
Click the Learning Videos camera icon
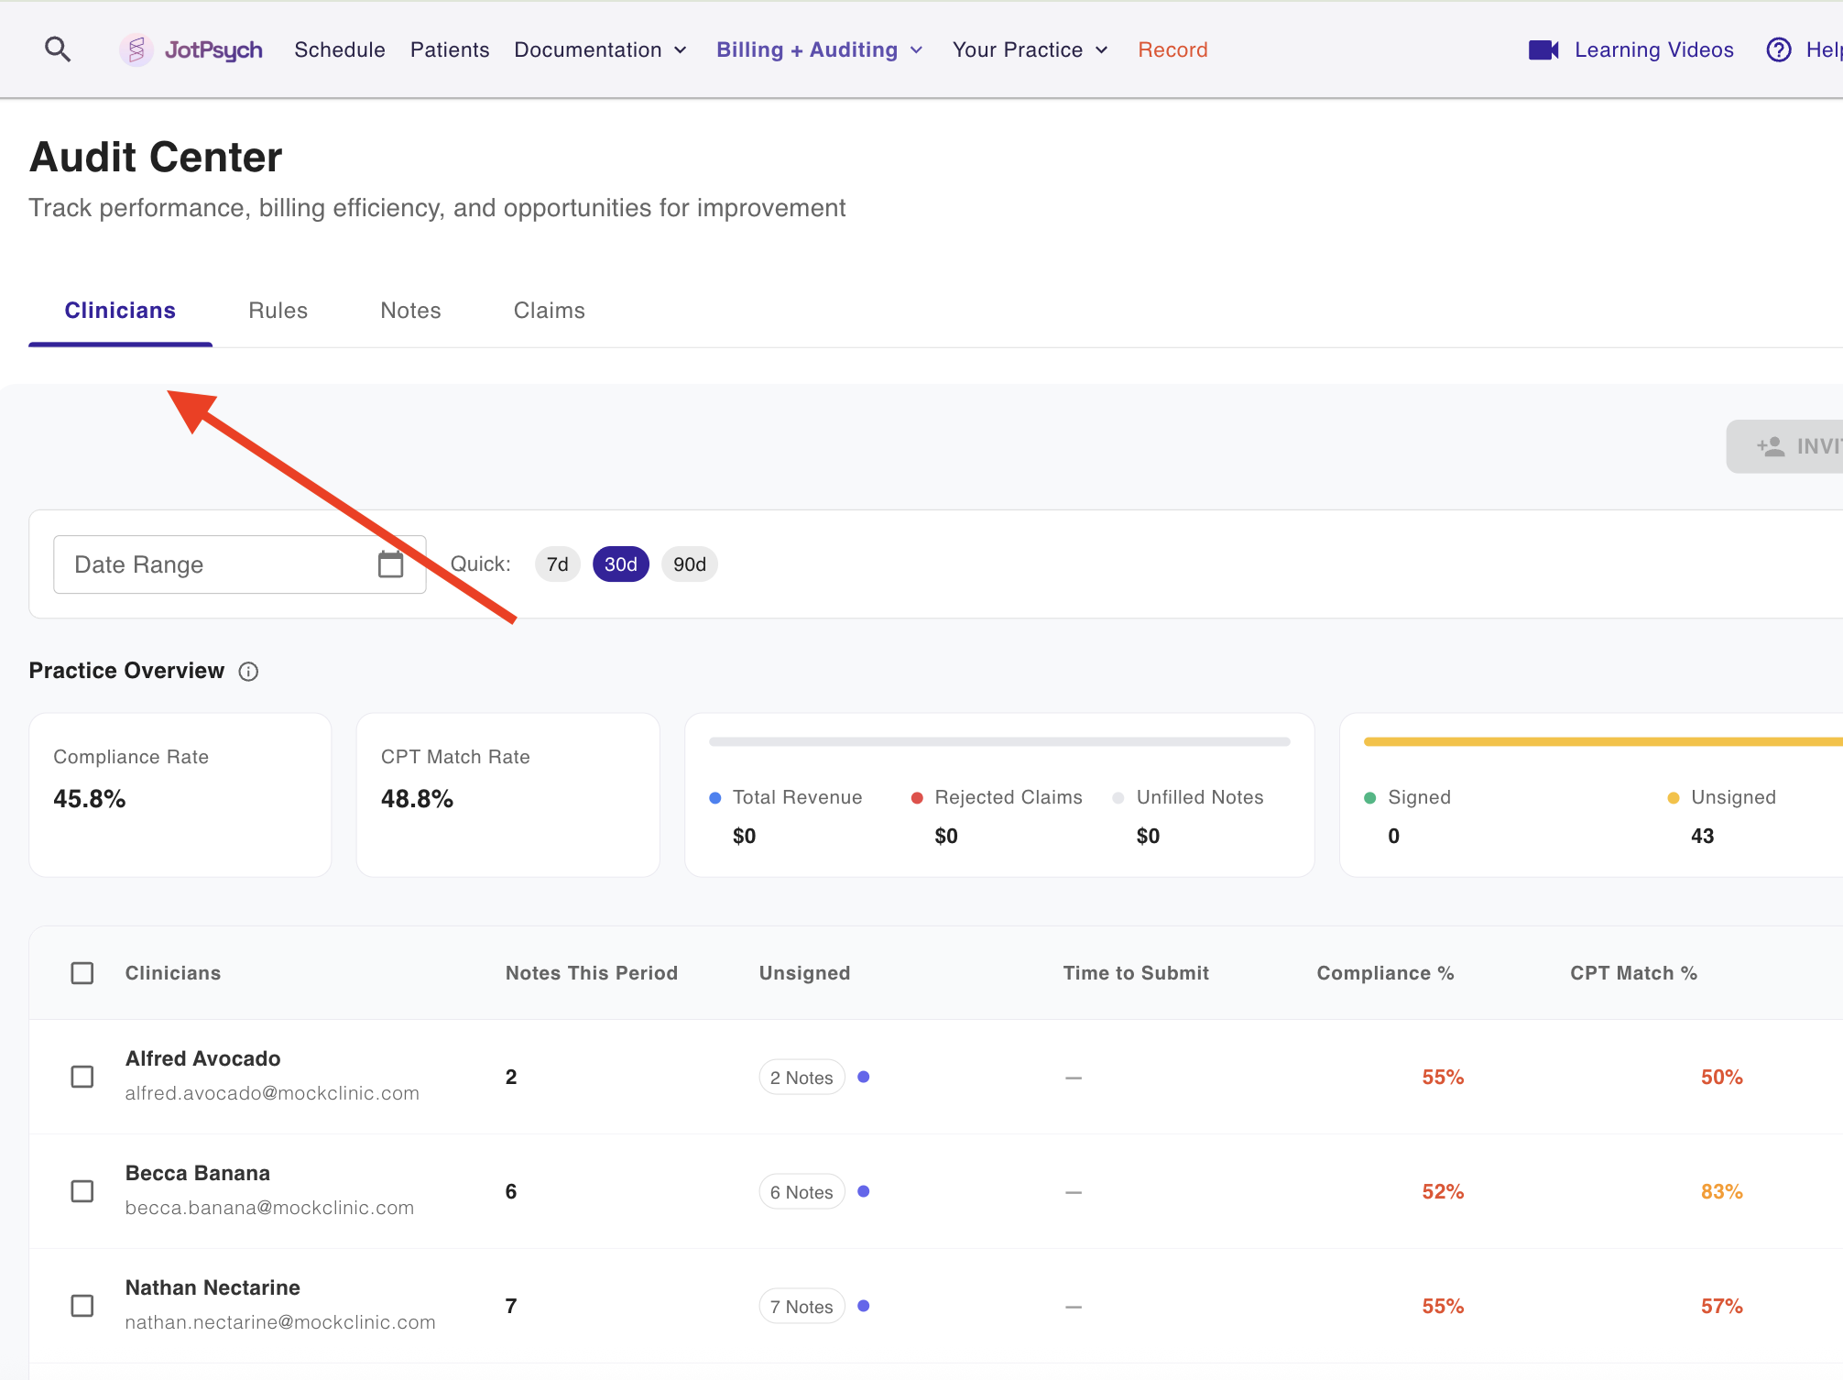tap(1543, 49)
